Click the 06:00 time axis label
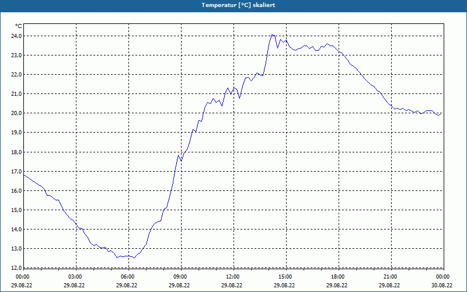Image resolution: width=467 pixels, height=292 pixels. coord(127,277)
